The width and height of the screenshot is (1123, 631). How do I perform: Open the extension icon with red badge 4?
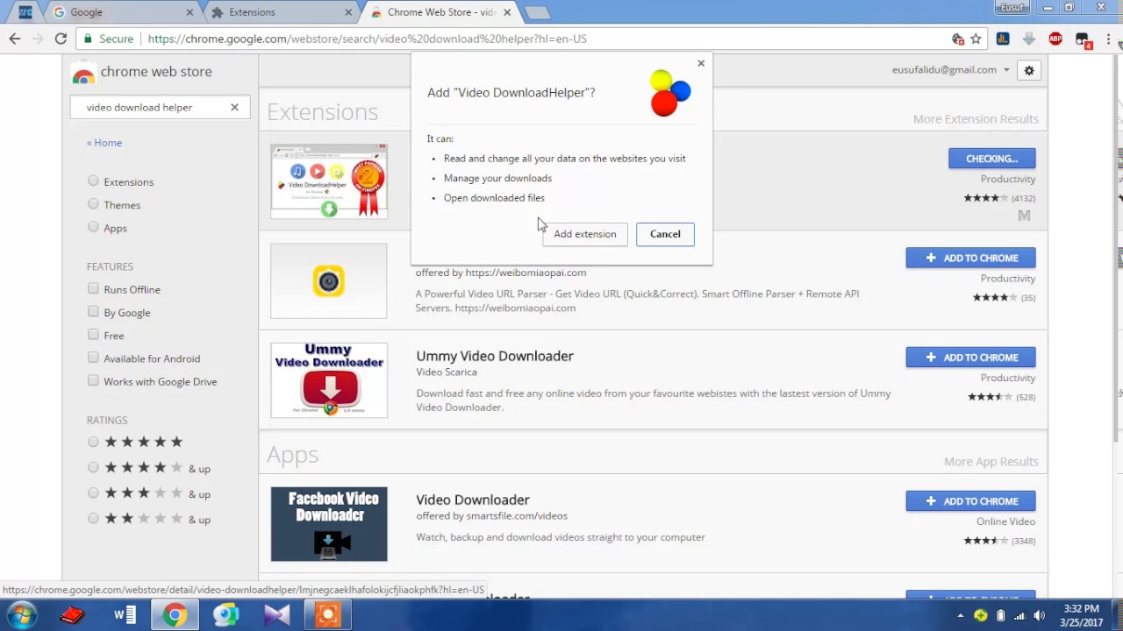tap(1082, 39)
